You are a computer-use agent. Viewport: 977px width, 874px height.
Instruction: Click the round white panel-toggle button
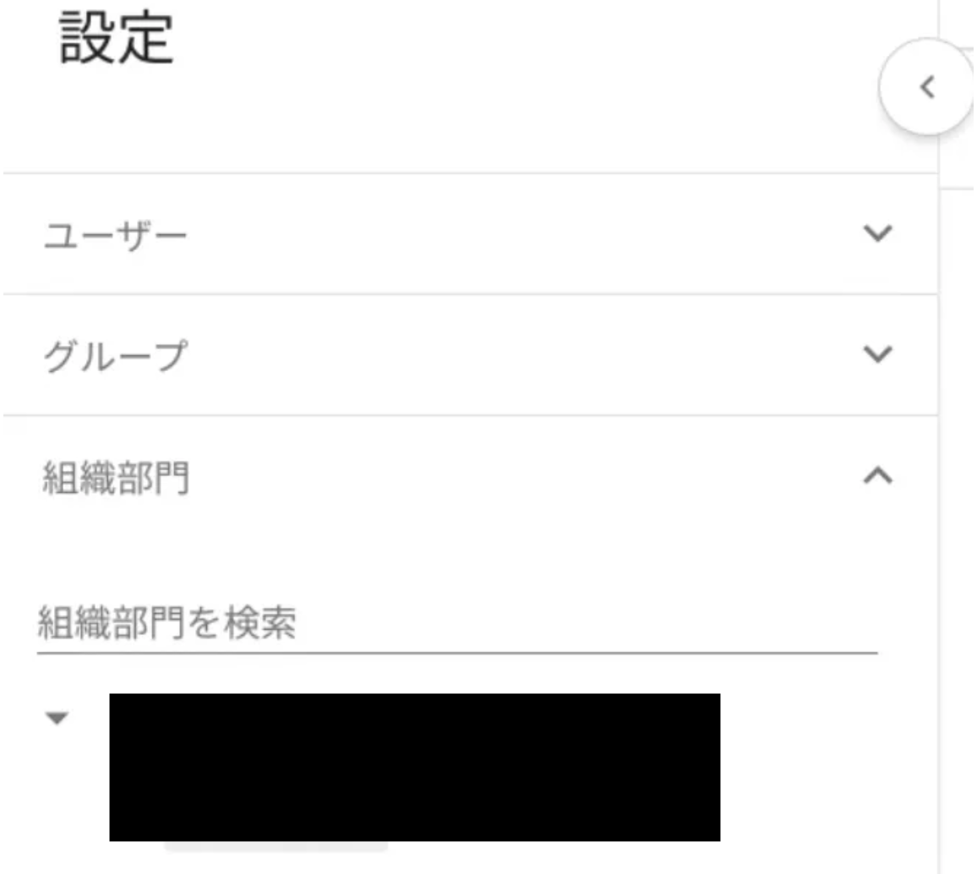927,86
